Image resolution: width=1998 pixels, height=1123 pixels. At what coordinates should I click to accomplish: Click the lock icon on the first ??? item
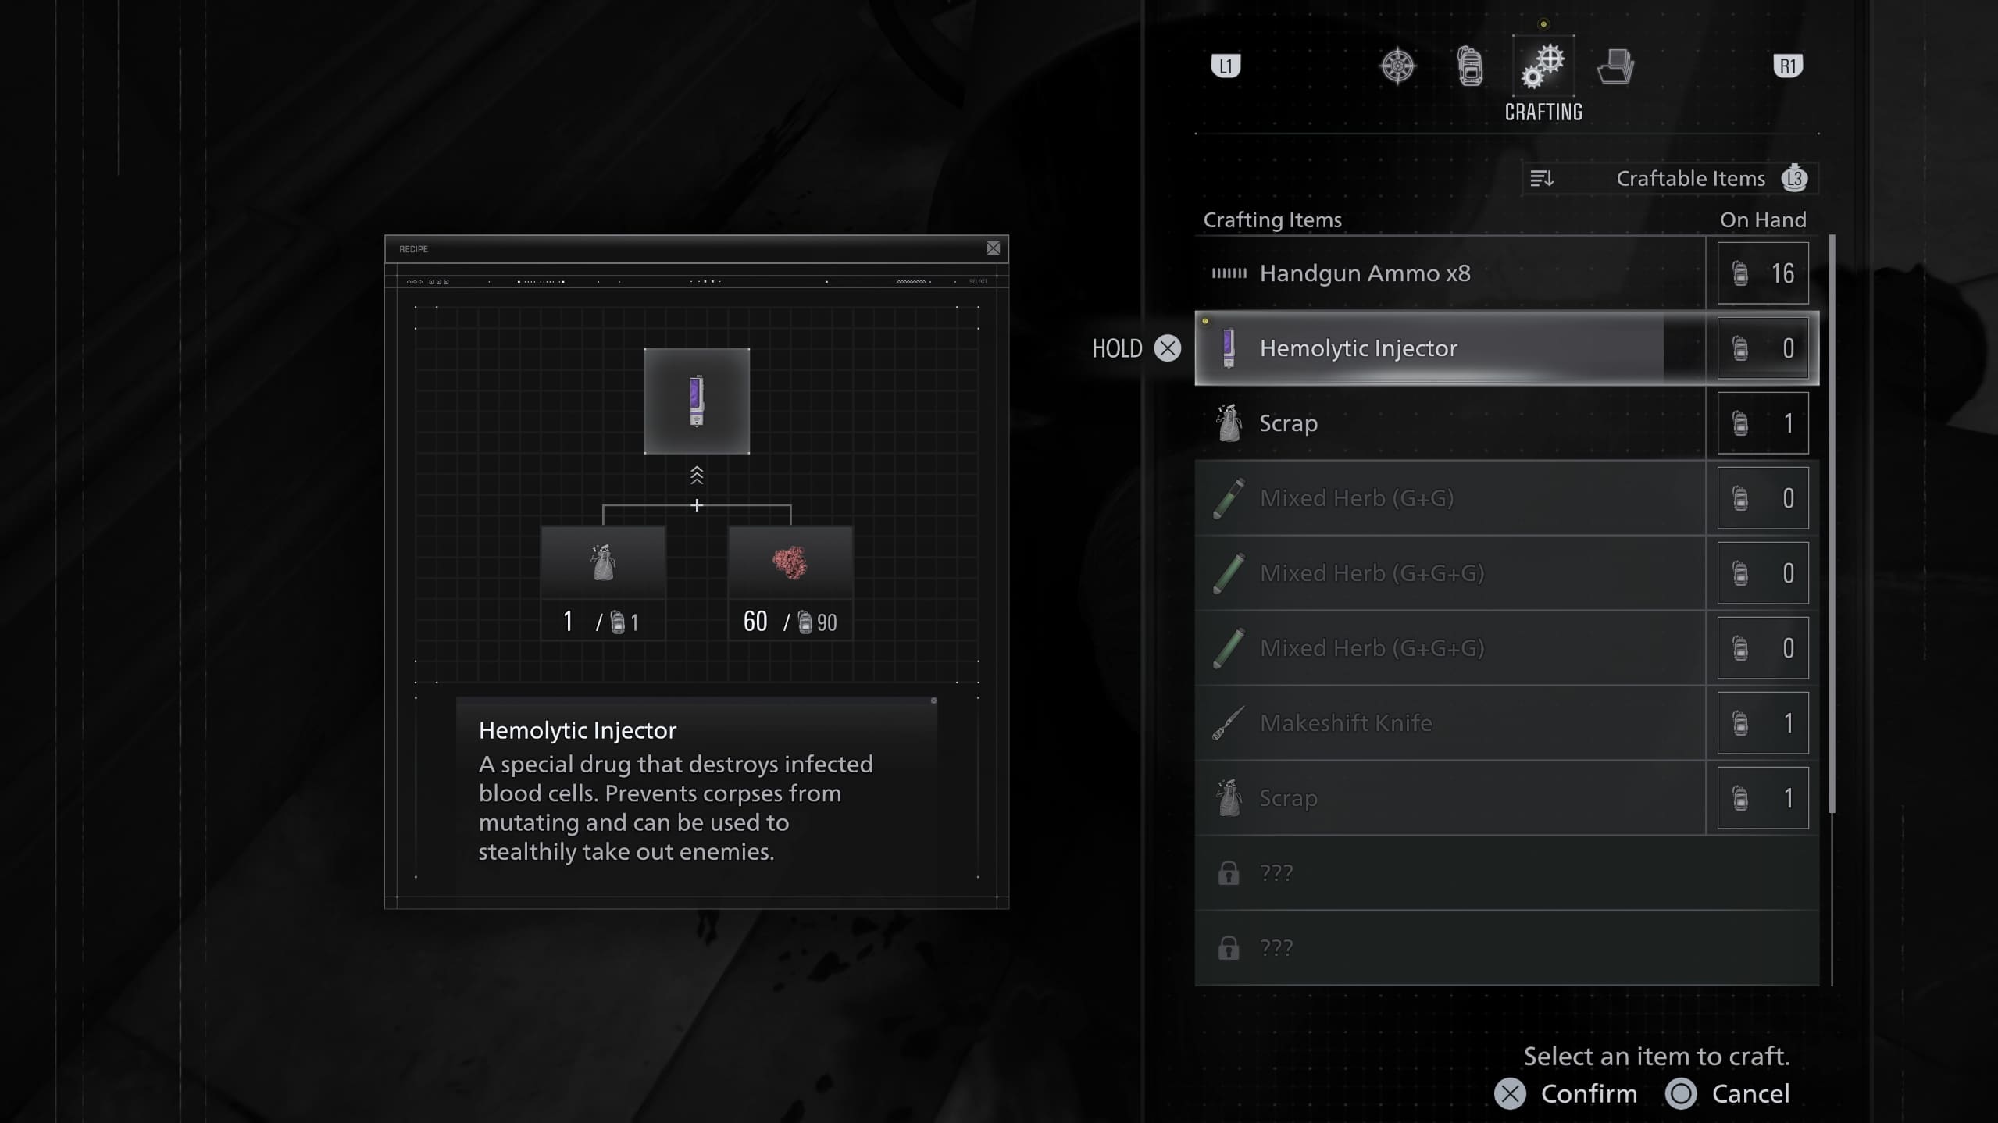pyautogui.click(x=1229, y=872)
